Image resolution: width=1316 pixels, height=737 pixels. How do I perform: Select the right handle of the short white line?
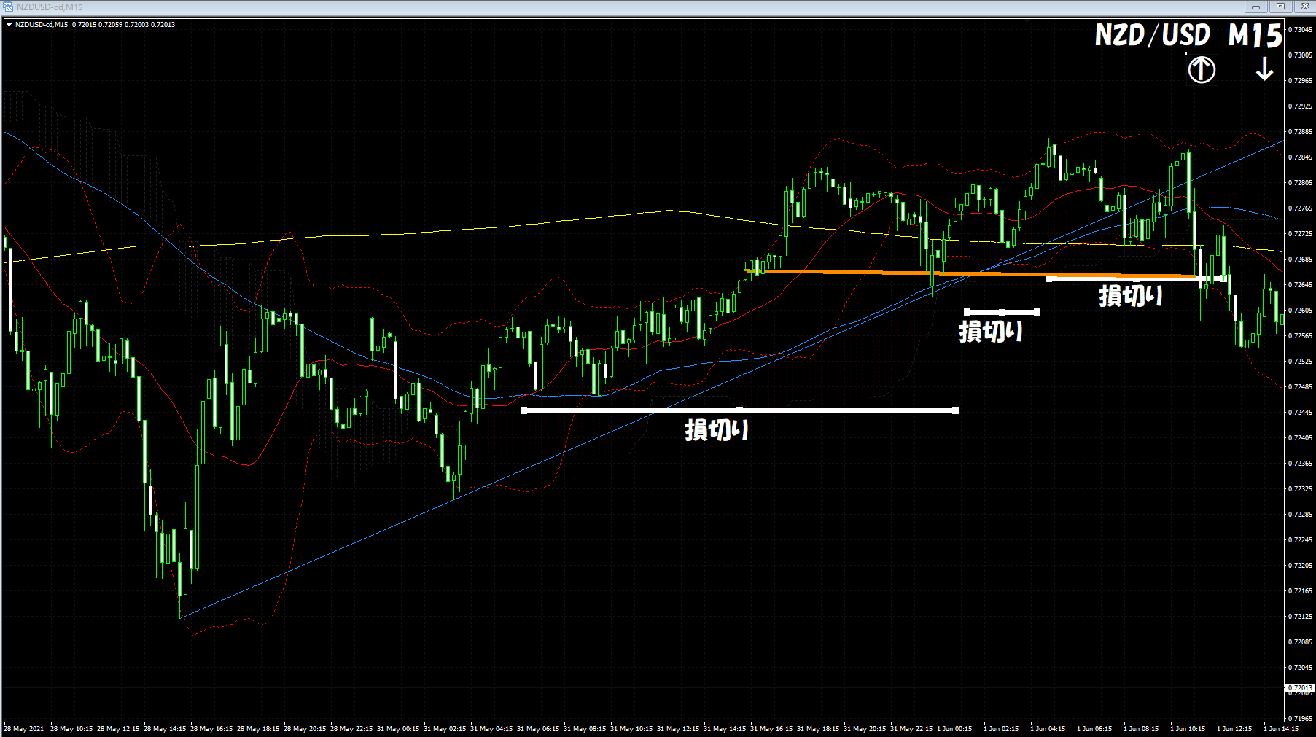click(x=1037, y=312)
